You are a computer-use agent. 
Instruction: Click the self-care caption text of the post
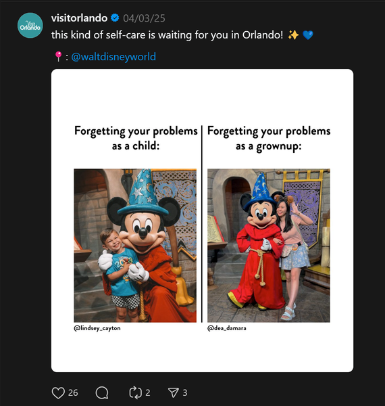pyautogui.click(x=167, y=35)
